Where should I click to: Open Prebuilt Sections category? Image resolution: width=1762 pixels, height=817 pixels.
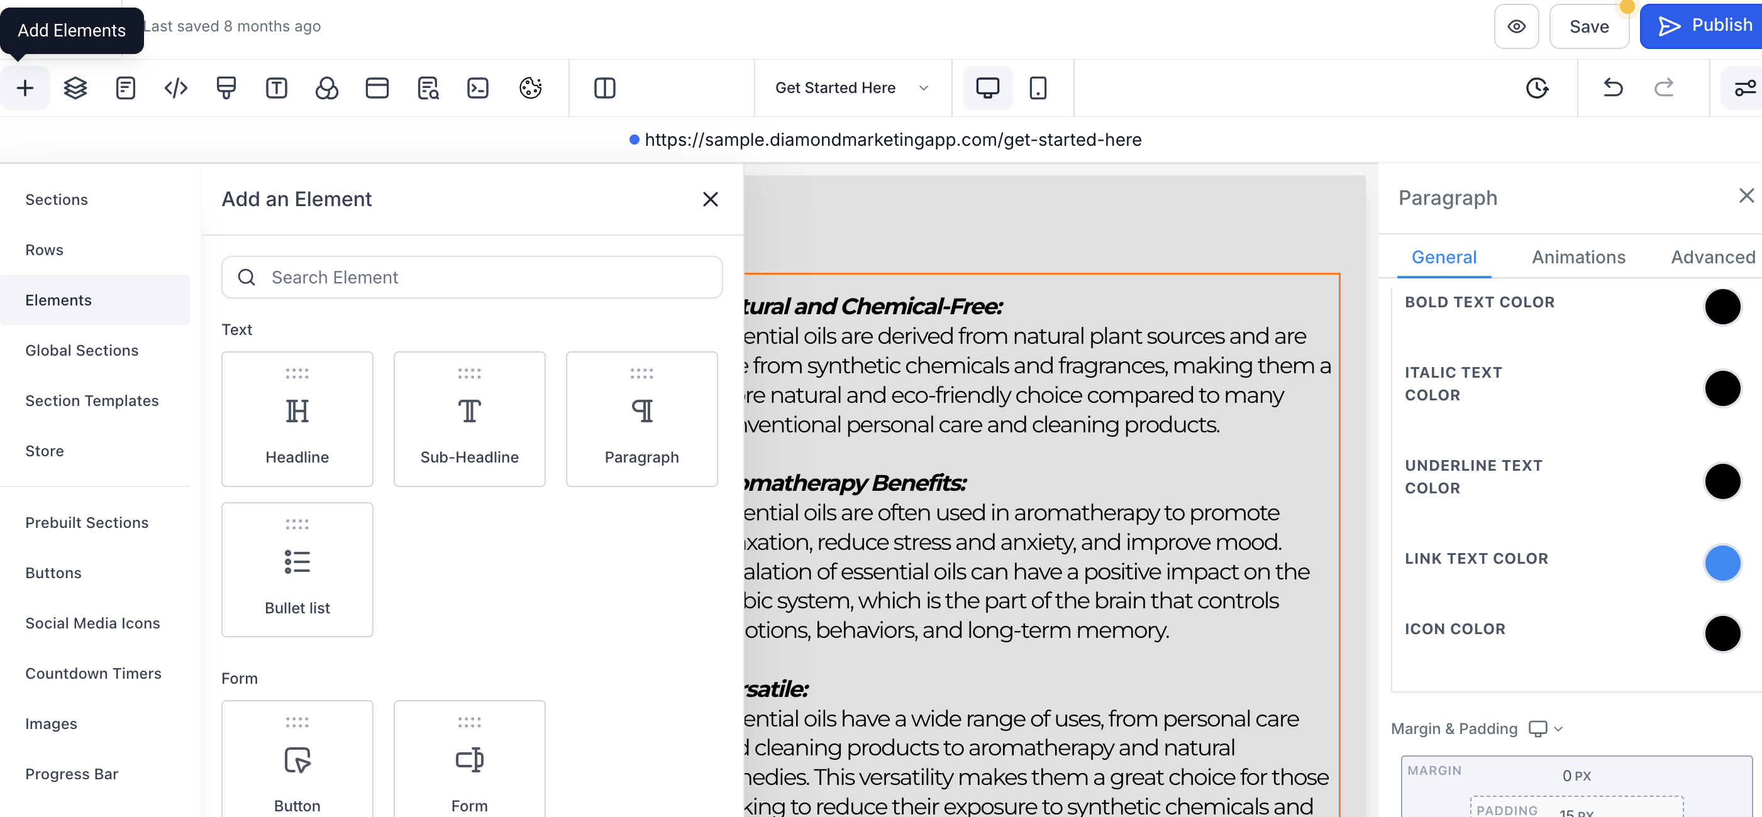point(87,523)
